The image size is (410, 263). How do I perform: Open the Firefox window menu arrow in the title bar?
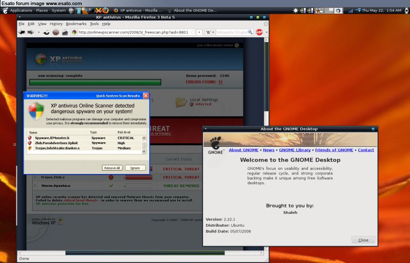click(x=20, y=17)
